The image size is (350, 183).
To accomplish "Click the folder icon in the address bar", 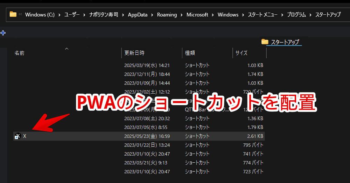I will coord(13,14).
